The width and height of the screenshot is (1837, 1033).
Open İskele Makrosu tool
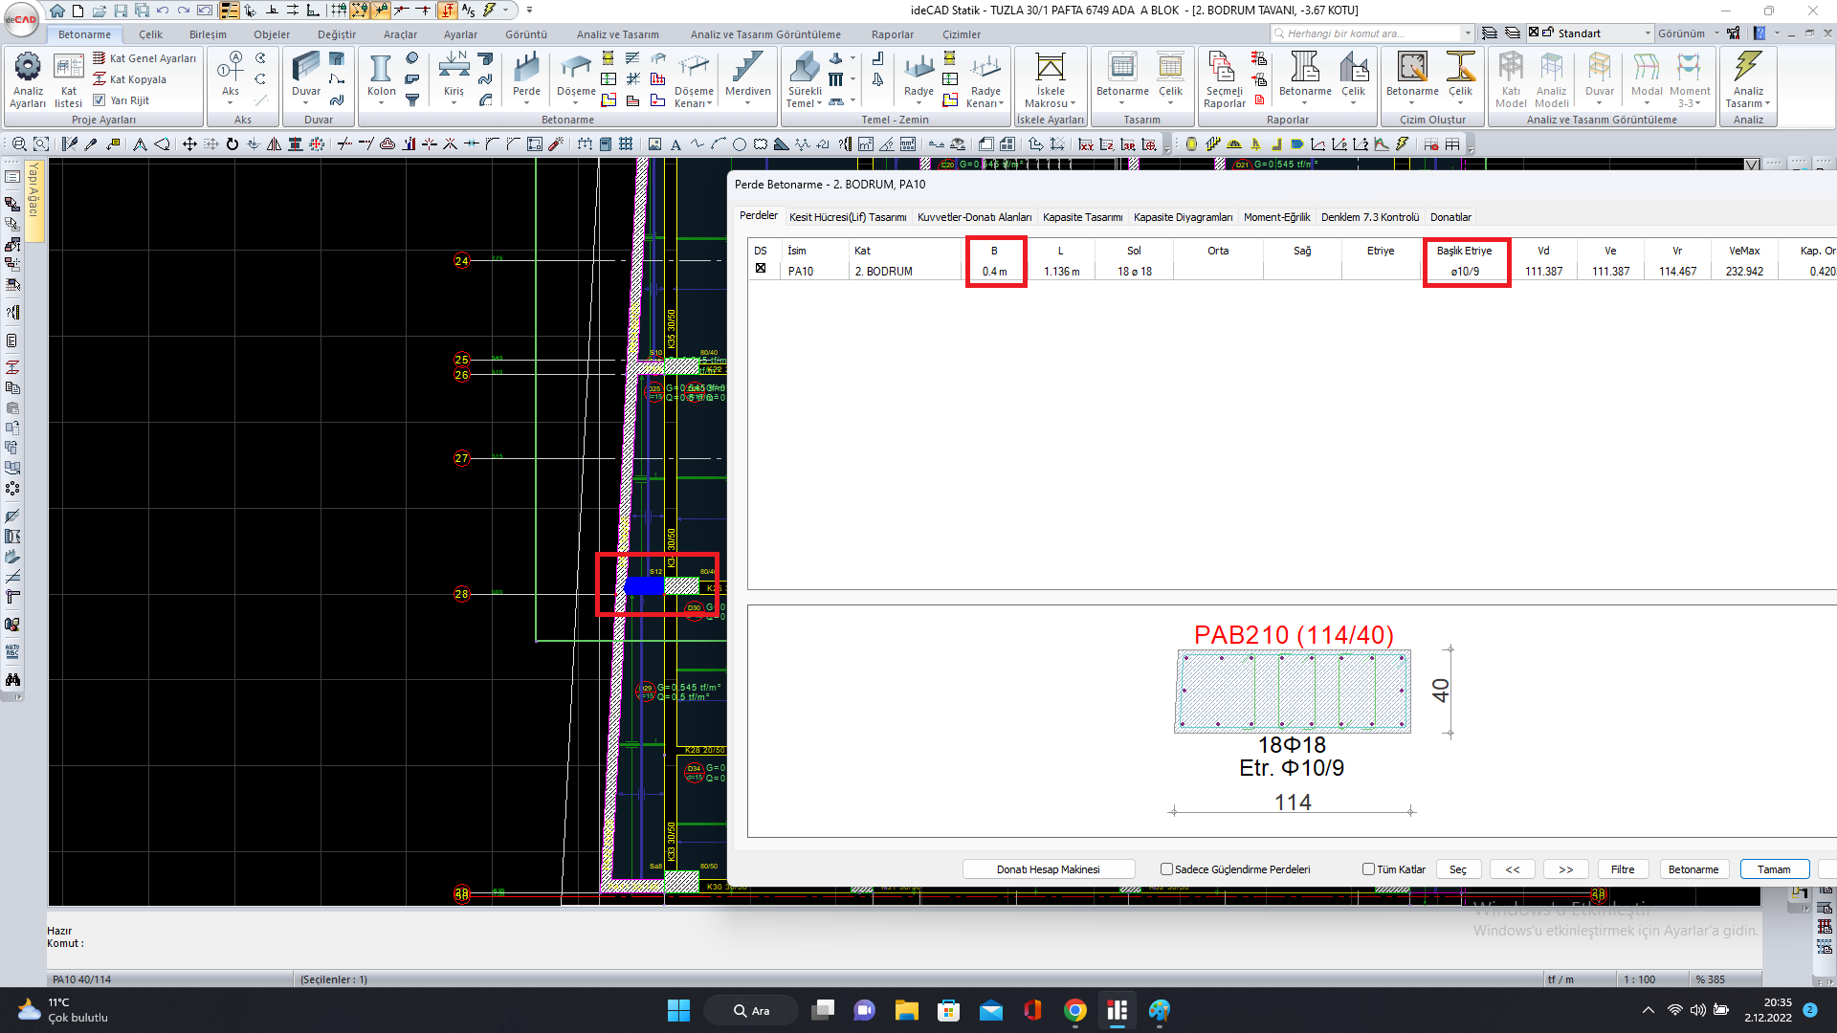[1050, 79]
